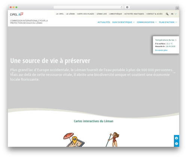Viewport: 187px width, 158px height.
Task: Go to Activités nautiques
Action: (134, 14)
